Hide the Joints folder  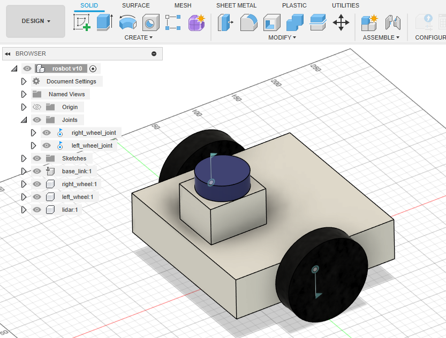pos(37,120)
